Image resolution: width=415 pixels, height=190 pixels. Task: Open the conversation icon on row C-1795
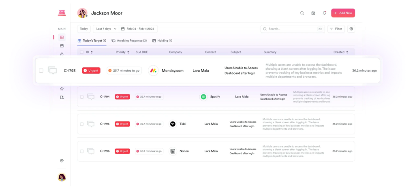pos(91,124)
